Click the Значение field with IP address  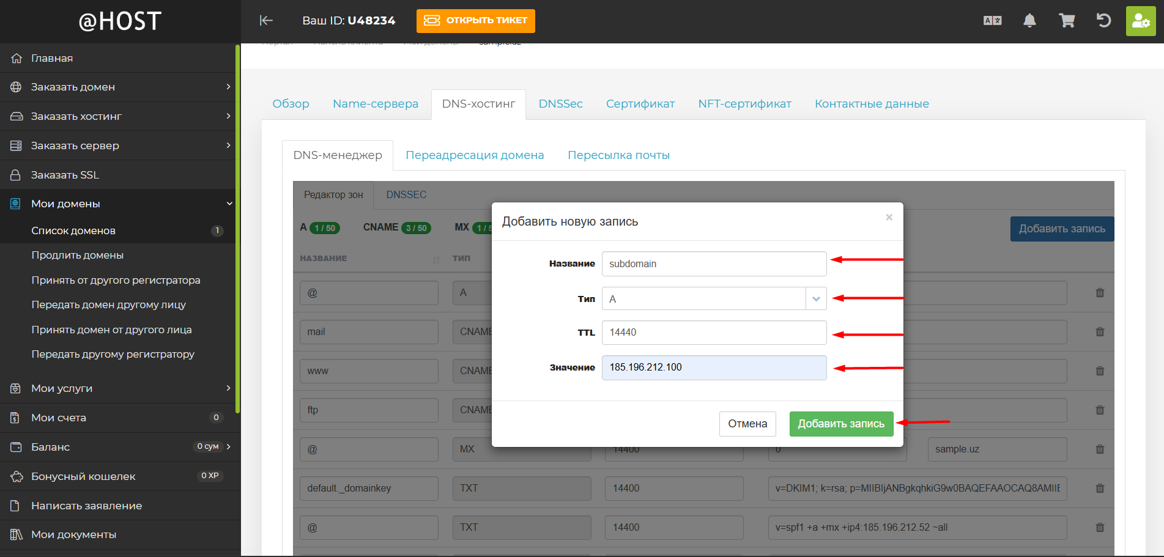tap(714, 367)
